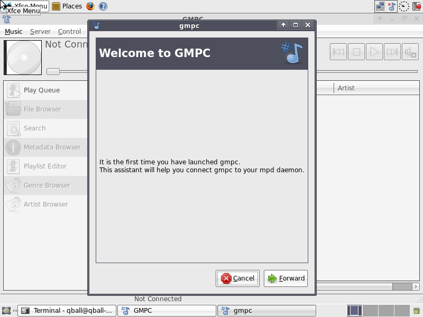Select Search in the sidebar

(45, 128)
